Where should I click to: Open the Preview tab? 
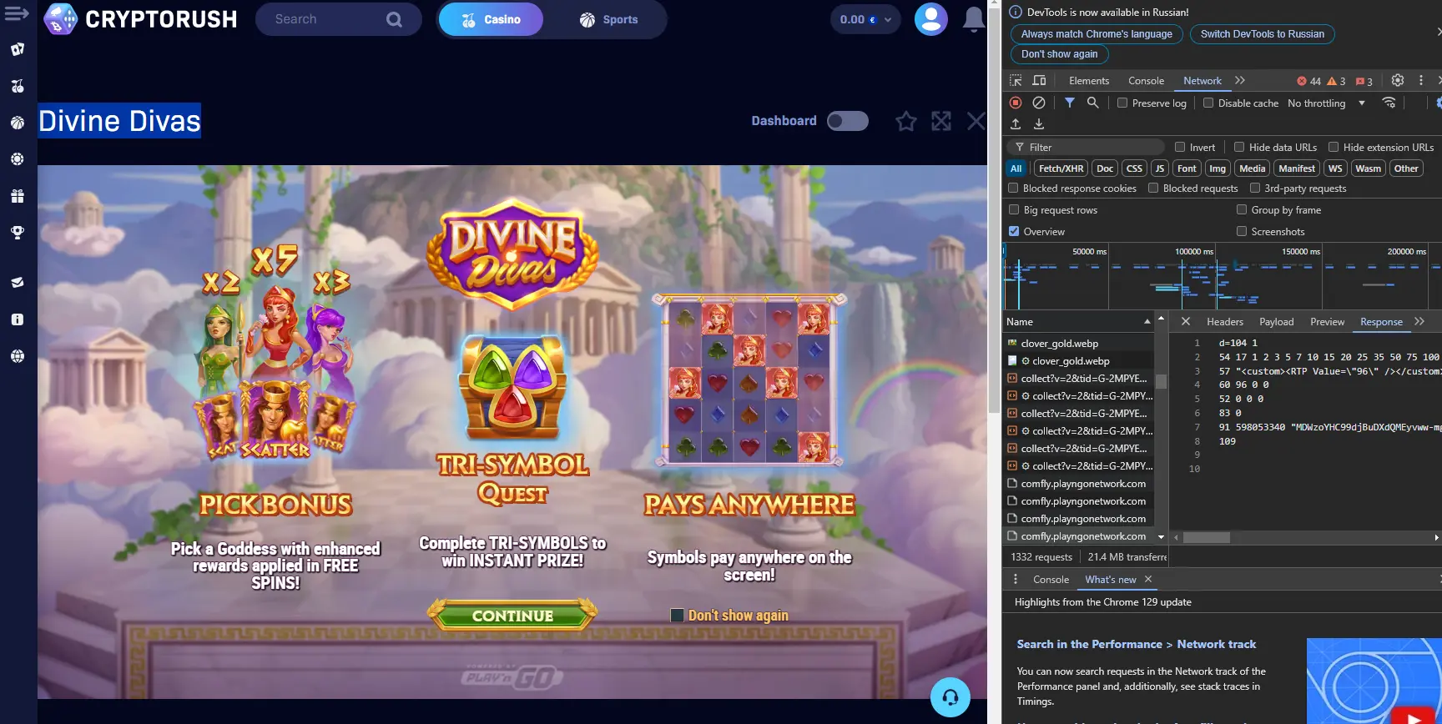[x=1327, y=321]
